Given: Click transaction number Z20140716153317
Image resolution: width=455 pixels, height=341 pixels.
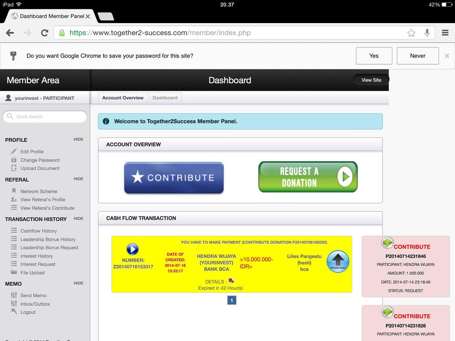Looking at the screenshot, I should click(x=133, y=267).
